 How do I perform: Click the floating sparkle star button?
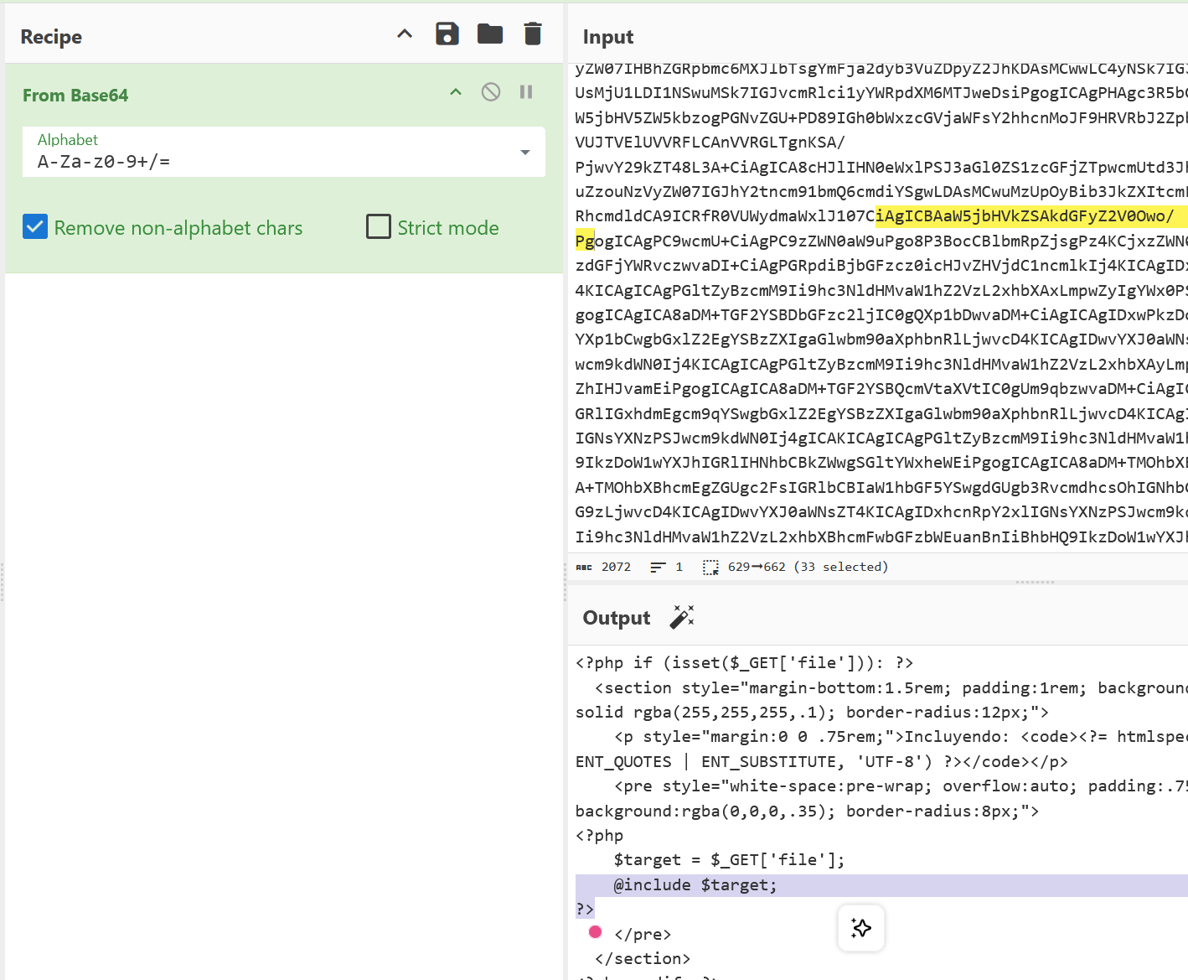[861, 928]
